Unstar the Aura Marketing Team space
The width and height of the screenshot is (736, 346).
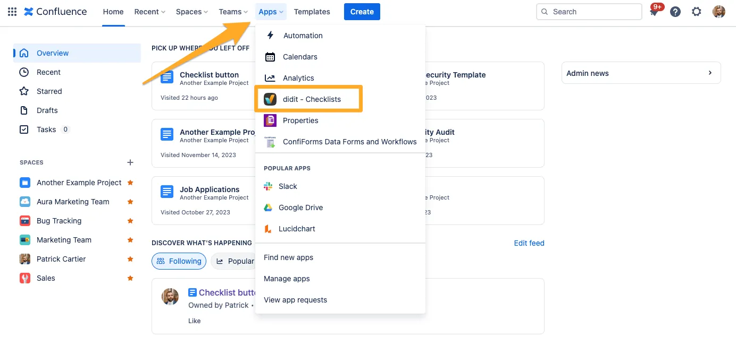click(130, 202)
